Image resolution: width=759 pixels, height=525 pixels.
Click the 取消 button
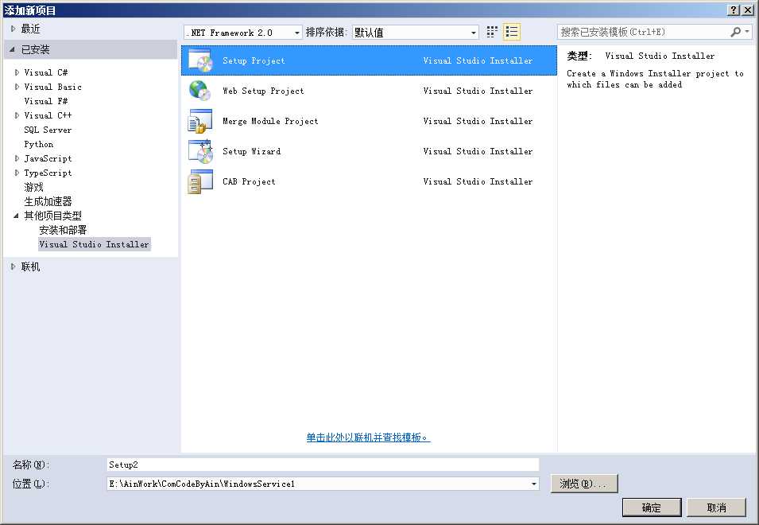(716, 507)
